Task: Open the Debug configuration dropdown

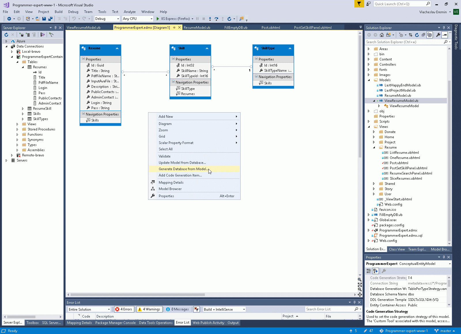Action: 107,19
